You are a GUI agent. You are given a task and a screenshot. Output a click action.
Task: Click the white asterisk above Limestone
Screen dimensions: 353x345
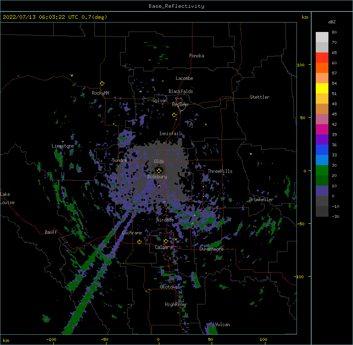click(x=63, y=142)
